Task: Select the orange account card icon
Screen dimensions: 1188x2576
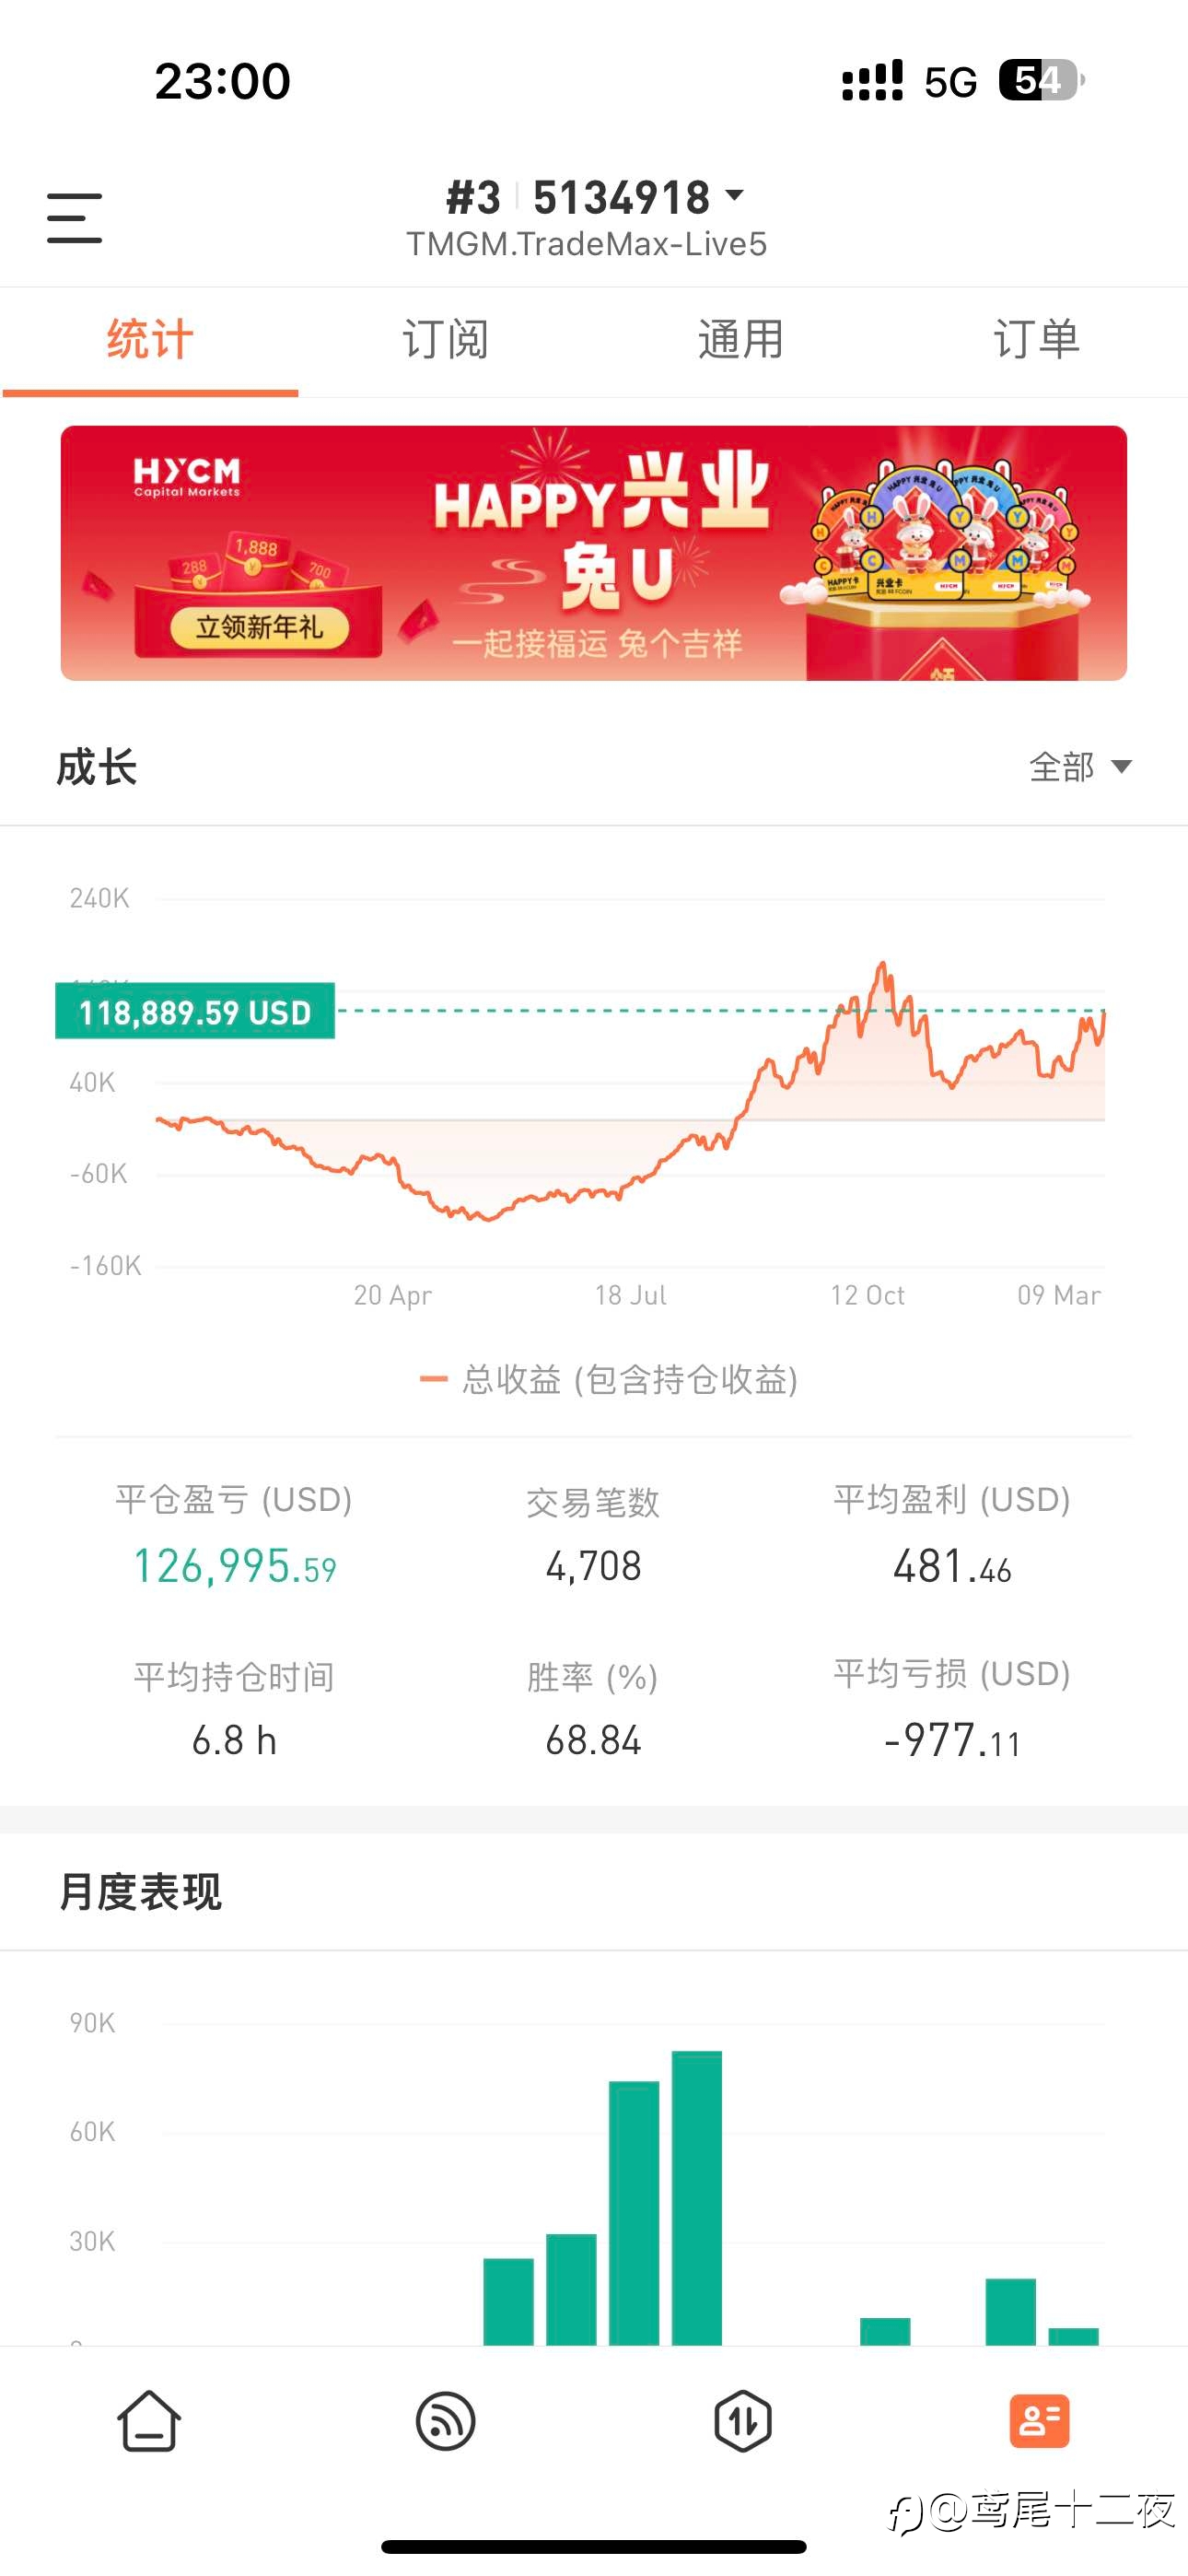Action: point(1039,2421)
